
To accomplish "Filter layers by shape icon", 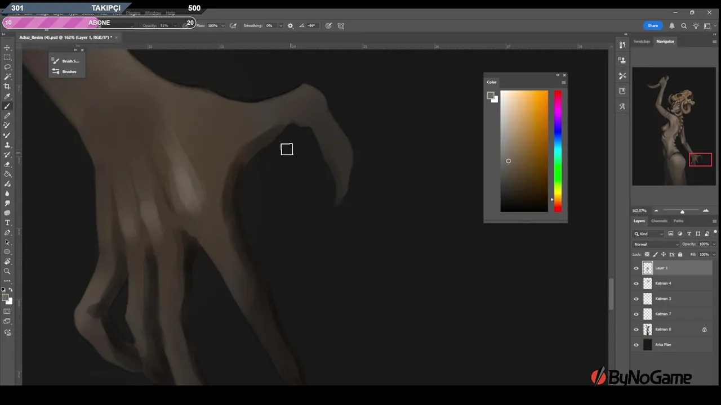I will [x=698, y=233].
